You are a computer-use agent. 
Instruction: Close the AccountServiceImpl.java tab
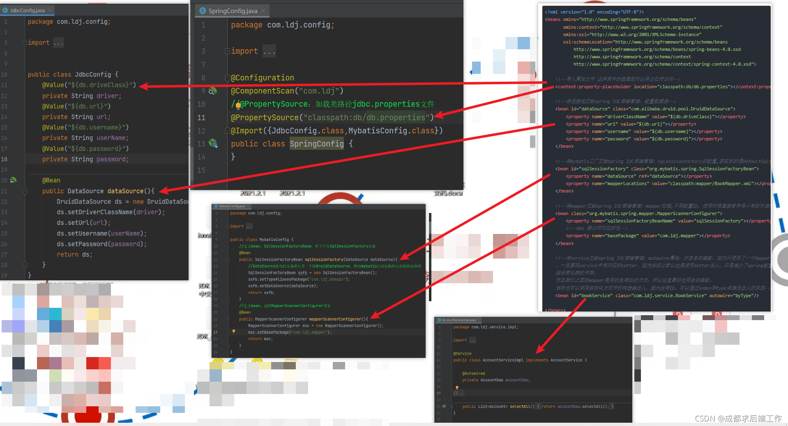coord(479,320)
